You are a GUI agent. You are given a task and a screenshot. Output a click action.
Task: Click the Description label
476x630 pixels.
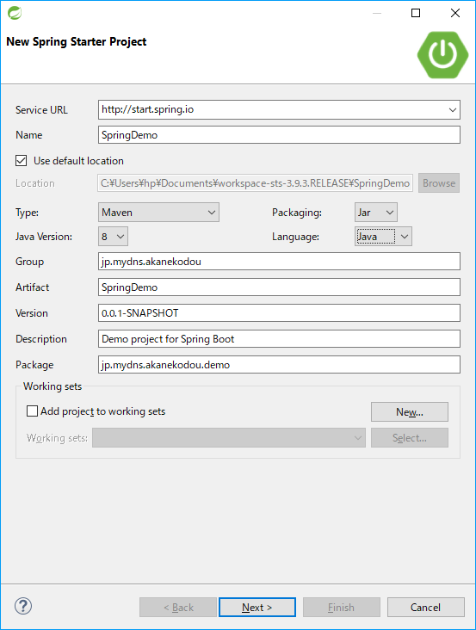(x=41, y=339)
